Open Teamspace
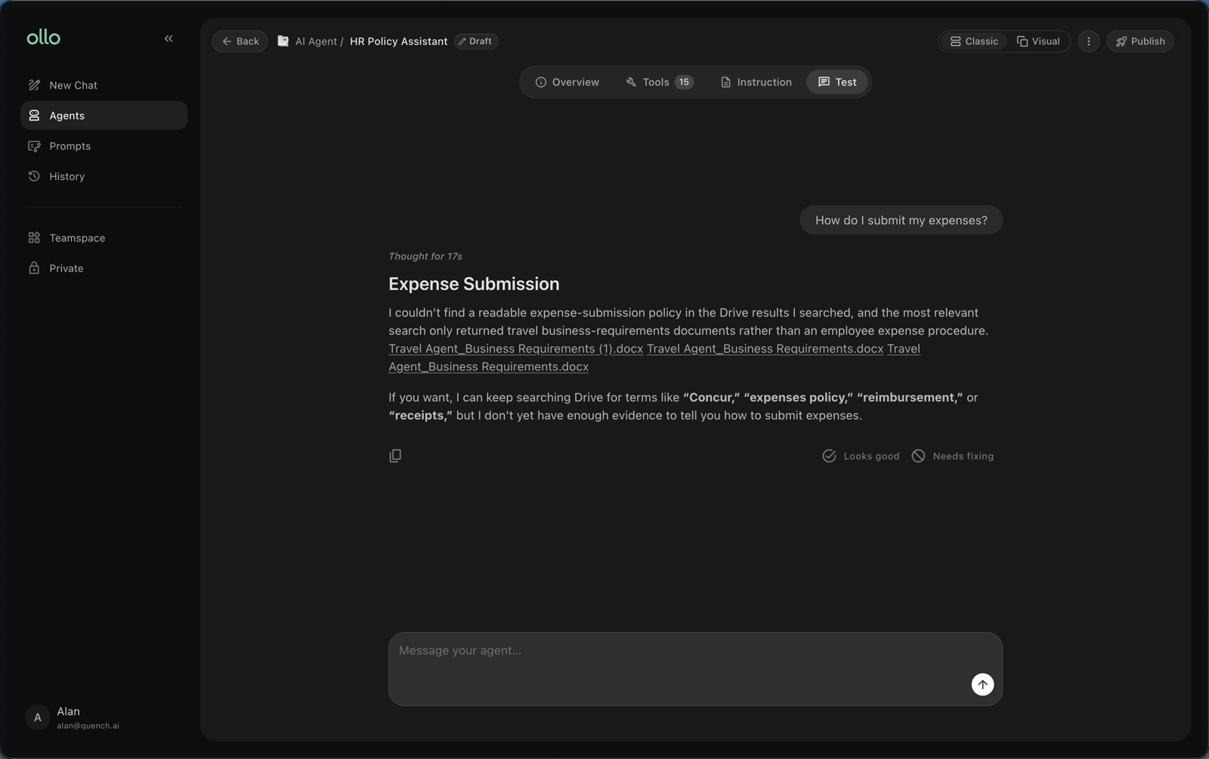 click(x=104, y=238)
